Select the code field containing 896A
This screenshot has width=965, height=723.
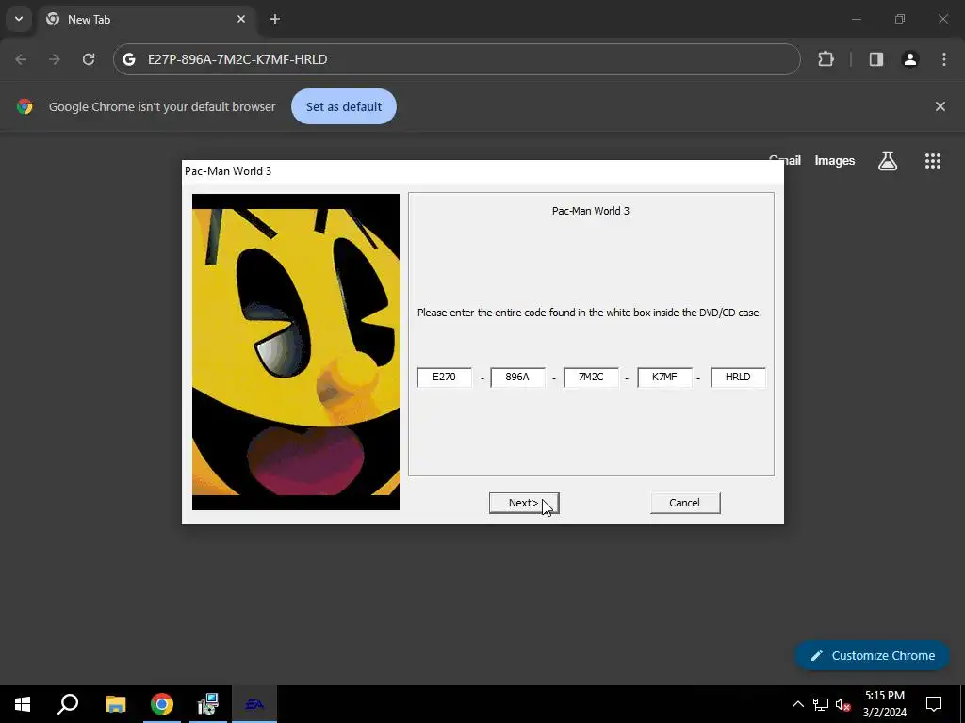click(x=517, y=377)
